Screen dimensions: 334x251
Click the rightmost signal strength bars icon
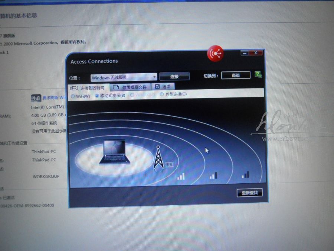click(245, 174)
